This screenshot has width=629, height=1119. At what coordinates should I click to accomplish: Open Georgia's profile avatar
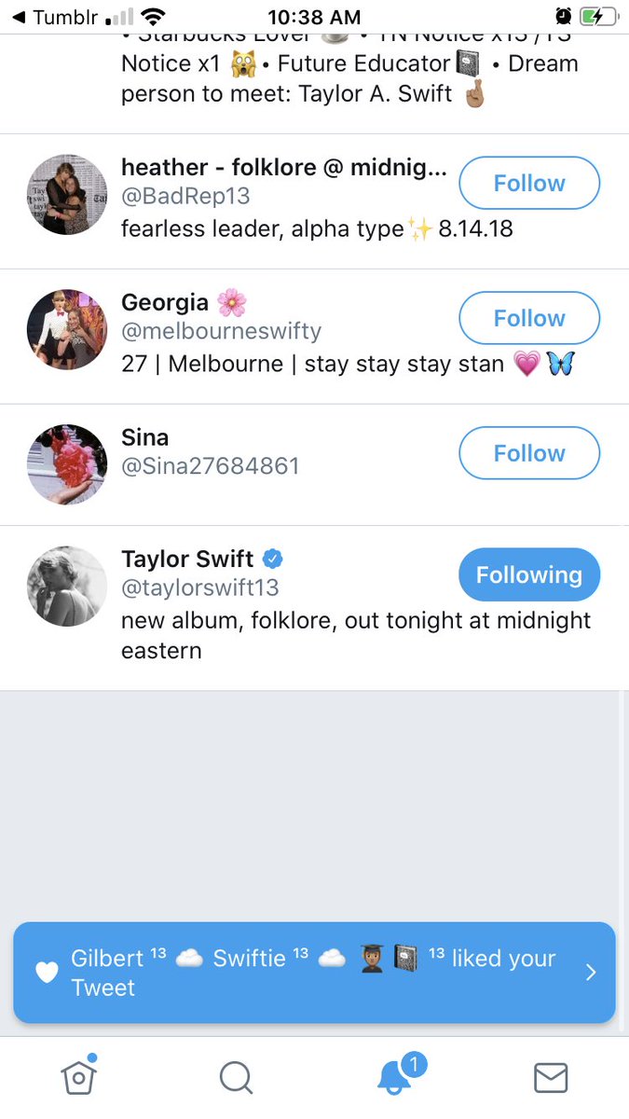67,329
